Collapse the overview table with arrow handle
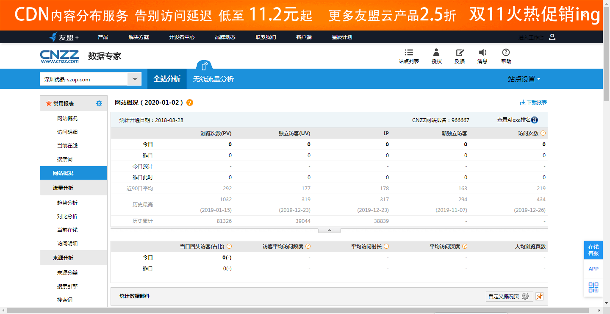610x314 pixels. 329,231
